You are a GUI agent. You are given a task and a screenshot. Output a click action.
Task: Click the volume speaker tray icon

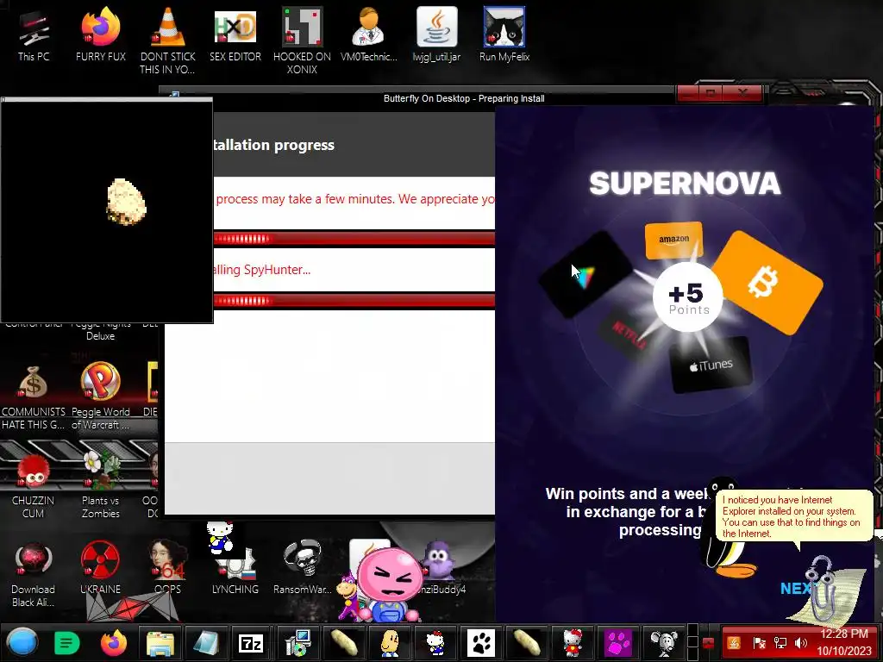pyautogui.click(x=800, y=643)
